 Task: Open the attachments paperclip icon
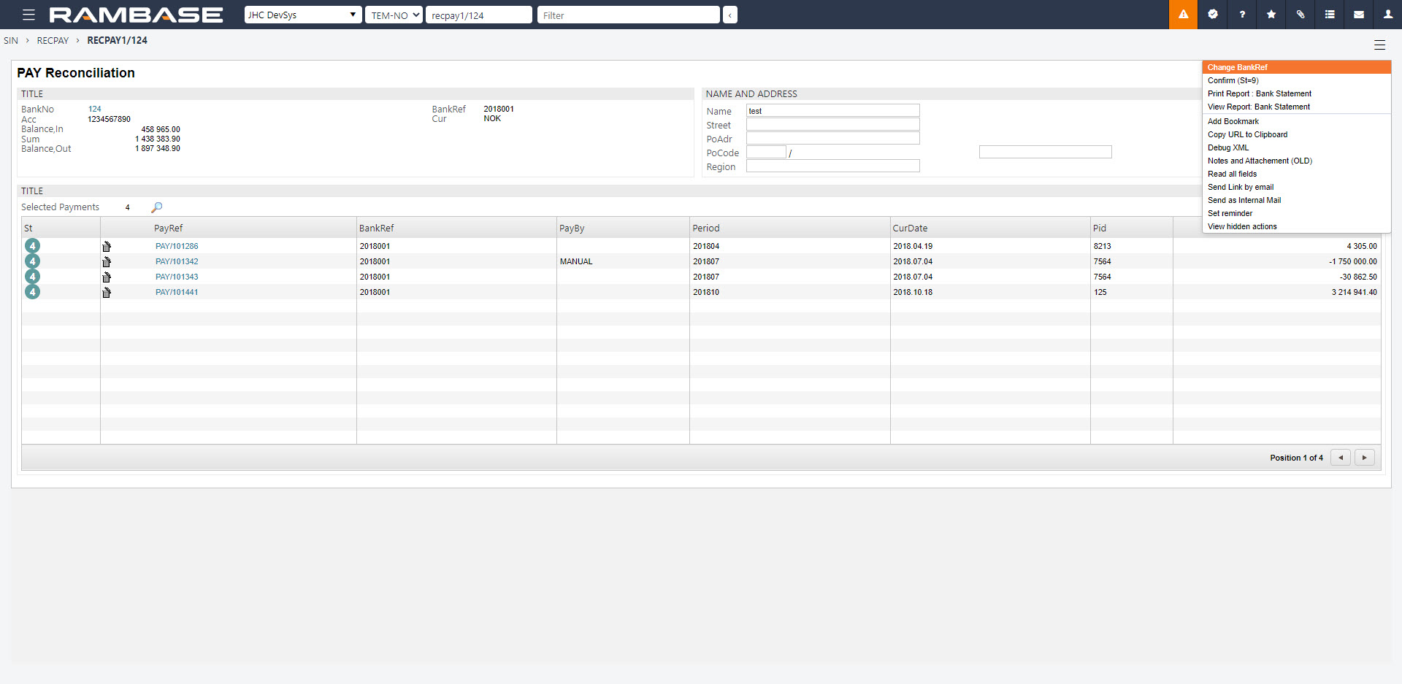coord(1301,15)
